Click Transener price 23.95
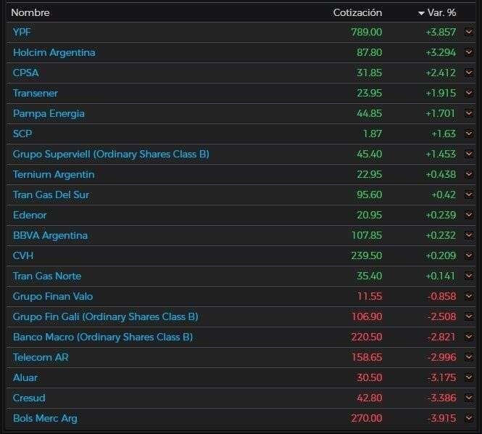Image resolution: width=482 pixels, height=434 pixels. coord(369,93)
